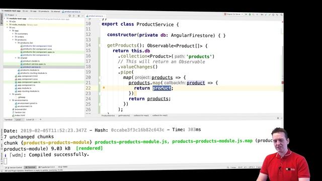The width and height of the screenshot is (322, 181).
Task: Collapse the shared folder in tree
Action: click(16, 58)
